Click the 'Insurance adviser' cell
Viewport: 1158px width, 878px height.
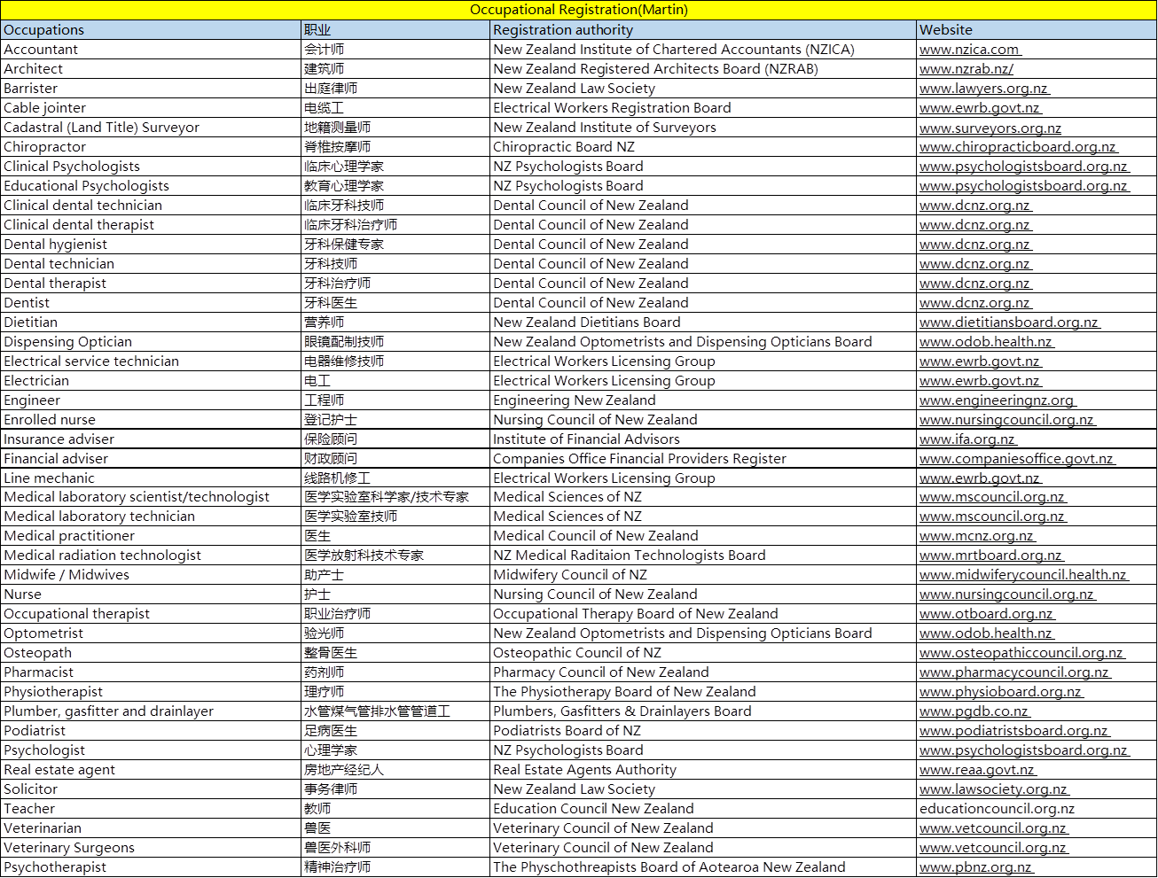[152, 439]
